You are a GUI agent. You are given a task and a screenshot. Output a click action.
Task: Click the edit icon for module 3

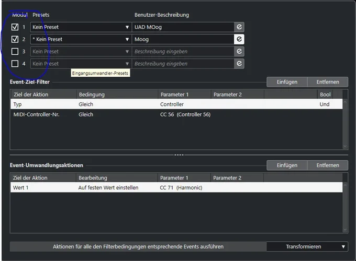[x=239, y=51]
